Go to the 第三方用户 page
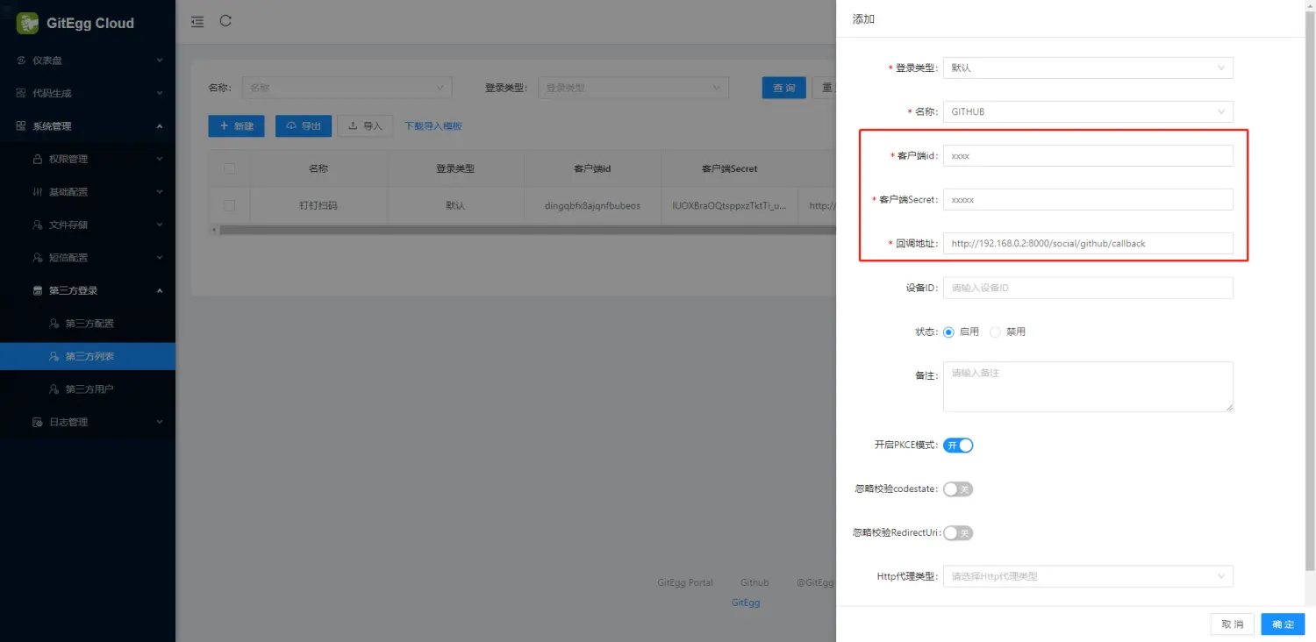 (x=88, y=389)
